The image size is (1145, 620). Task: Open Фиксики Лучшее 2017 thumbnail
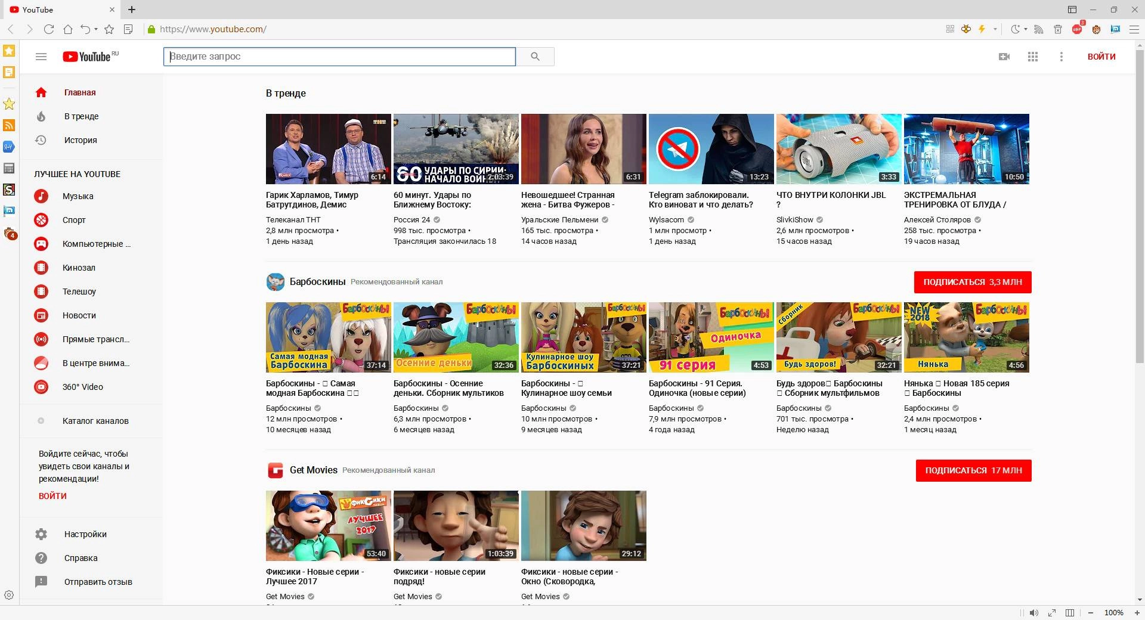tap(329, 526)
